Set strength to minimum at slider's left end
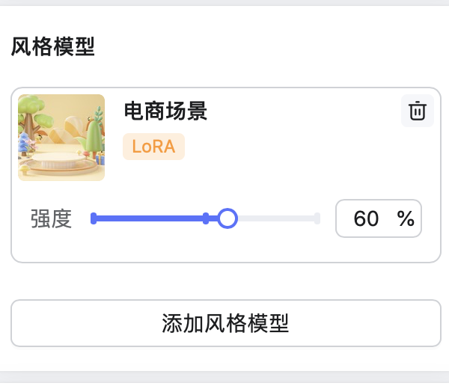This screenshot has width=449, height=386. pos(94,218)
